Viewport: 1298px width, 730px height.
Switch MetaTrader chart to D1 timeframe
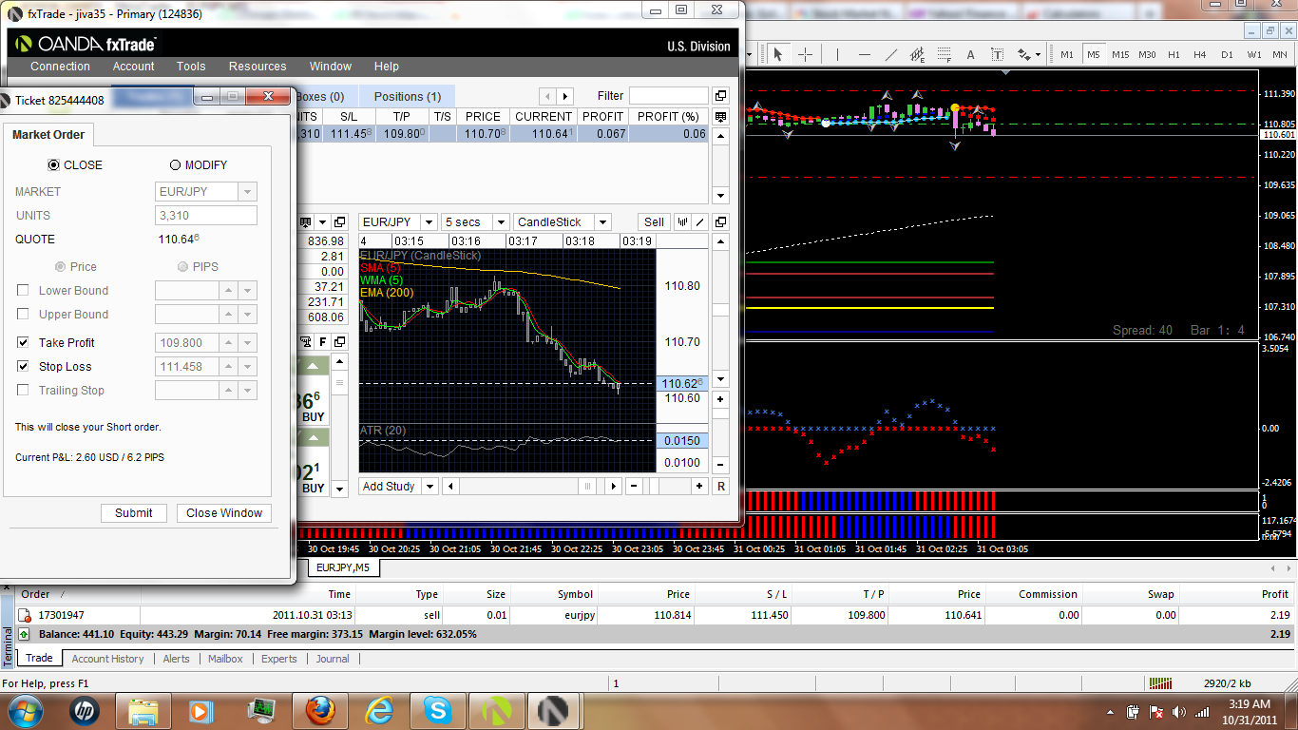(x=1227, y=54)
